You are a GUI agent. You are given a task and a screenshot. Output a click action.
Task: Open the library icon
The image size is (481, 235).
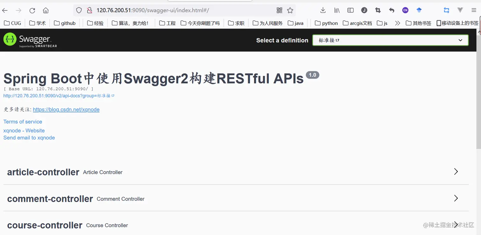337,10
